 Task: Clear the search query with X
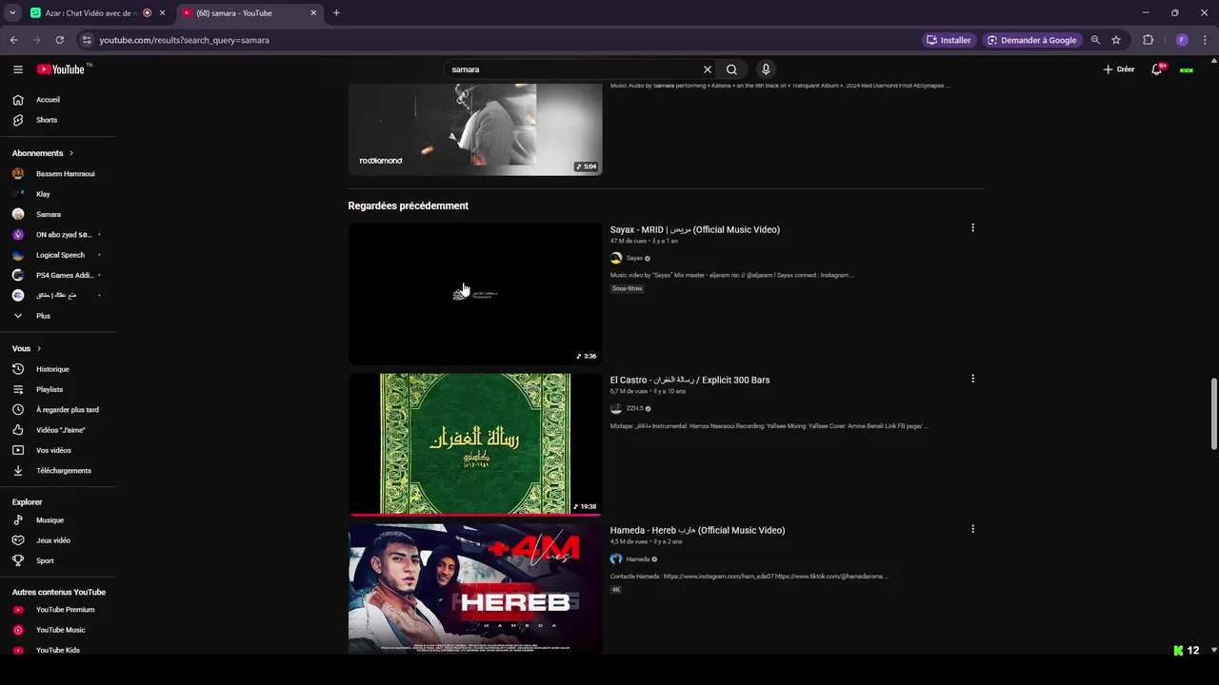pyautogui.click(x=708, y=69)
